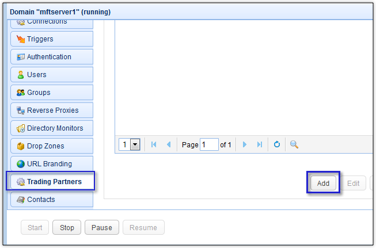
Task: Open Contacts from the sidebar
Action: [51, 200]
